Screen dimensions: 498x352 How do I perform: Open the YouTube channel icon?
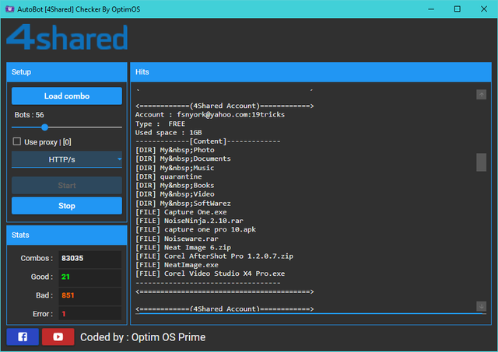[58, 336]
